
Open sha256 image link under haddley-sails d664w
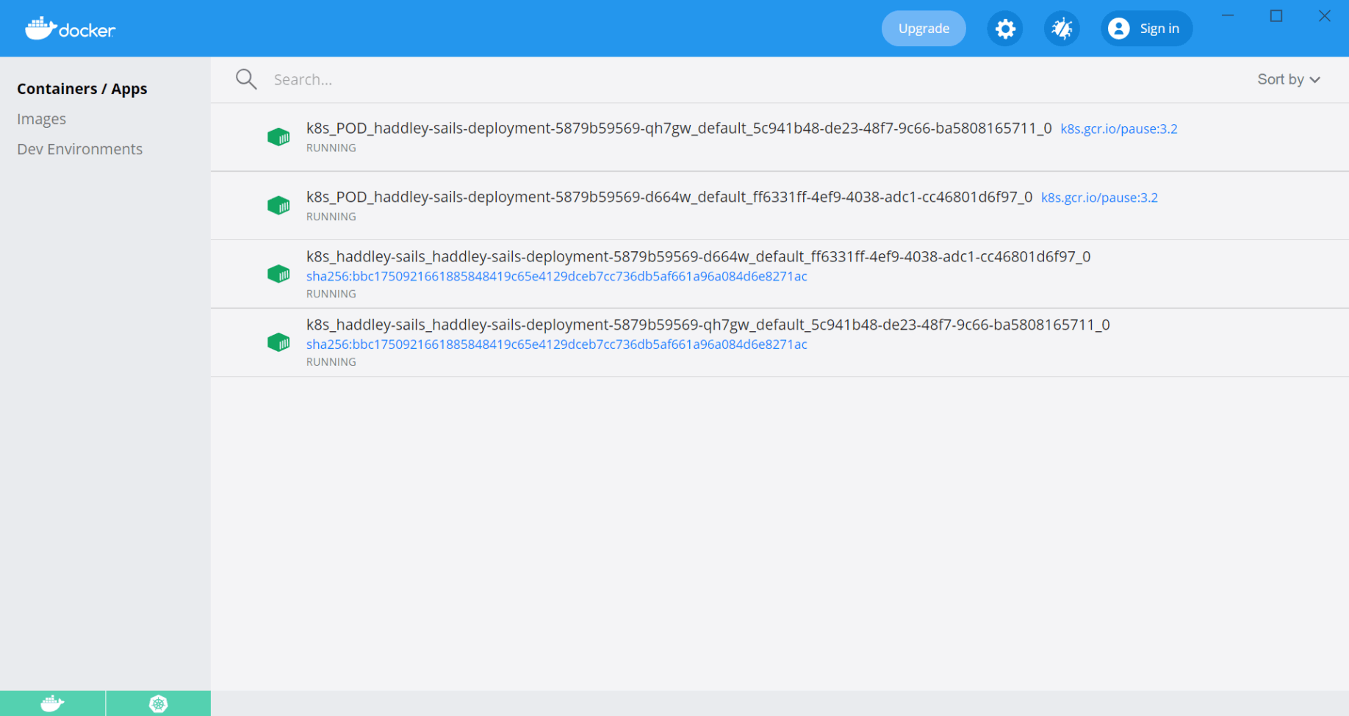[x=557, y=276]
